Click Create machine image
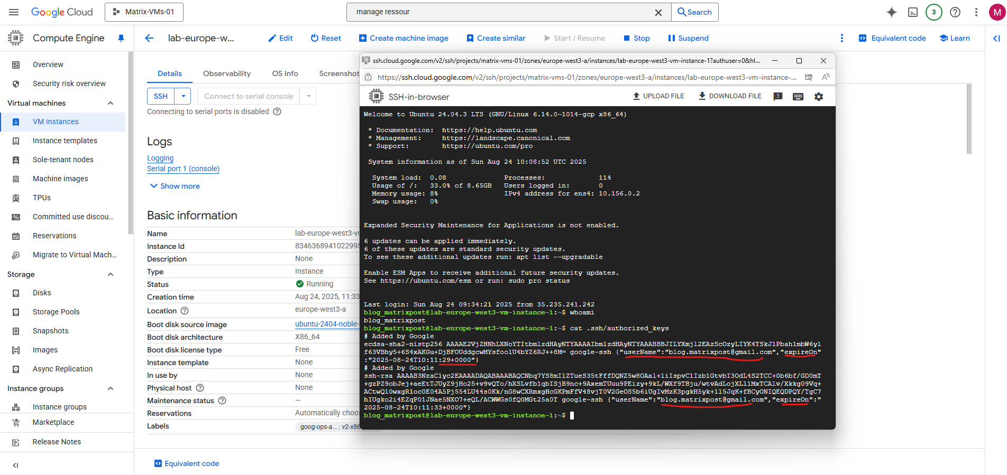 point(404,38)
